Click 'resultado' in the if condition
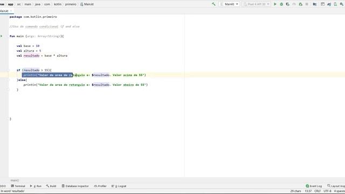Screen dimensions: 345x194 [x=31, y=70]
